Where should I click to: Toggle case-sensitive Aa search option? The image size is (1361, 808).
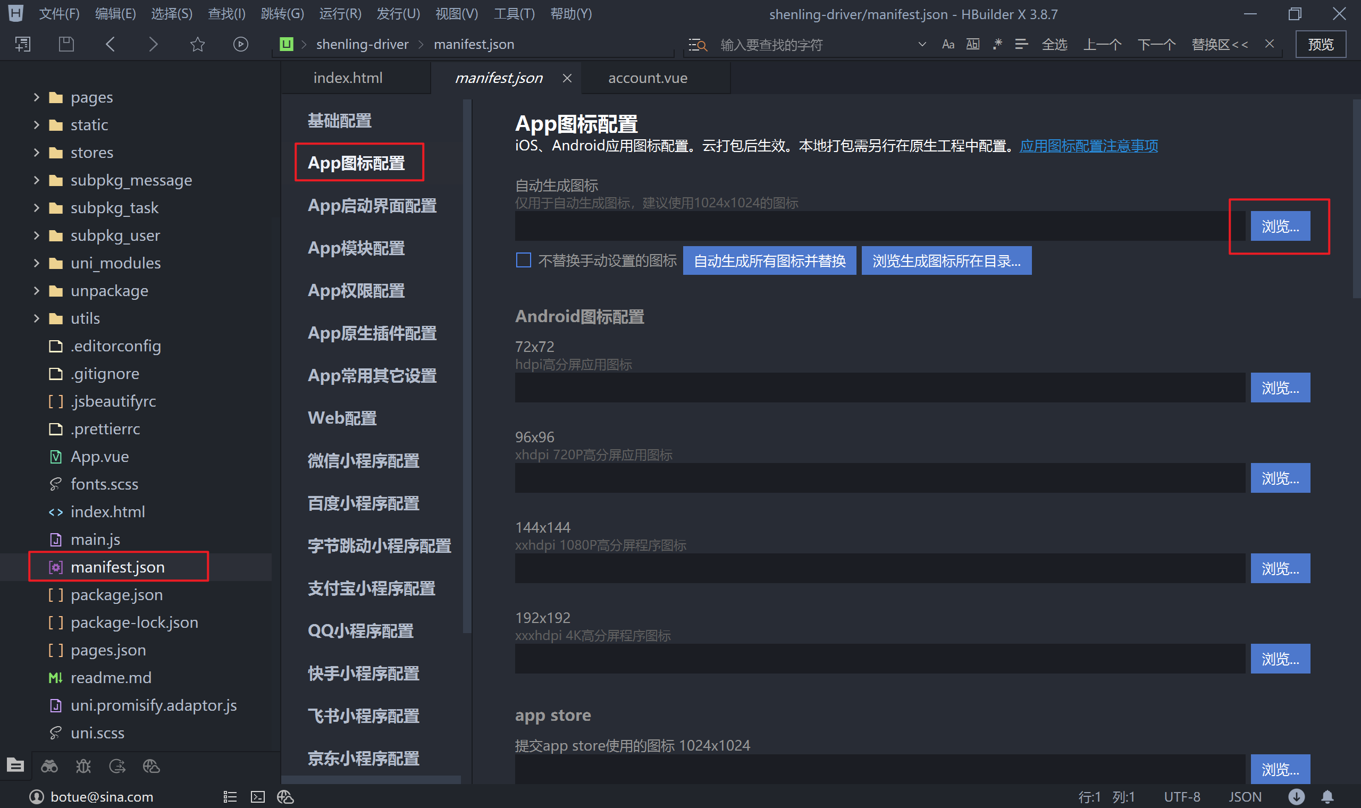tap(948, 44)
